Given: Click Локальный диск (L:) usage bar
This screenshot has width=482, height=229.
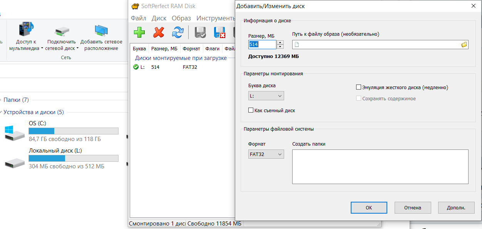Looking at the screenshot, I should 74,158.
